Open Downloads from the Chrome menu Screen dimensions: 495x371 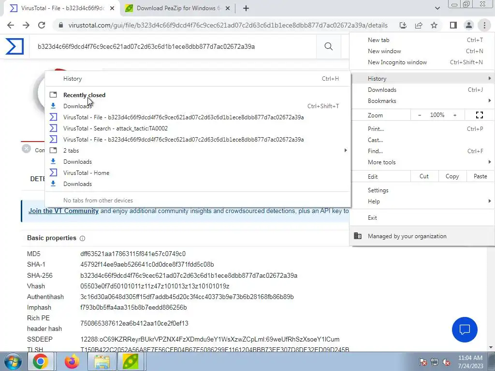(422, 90)
